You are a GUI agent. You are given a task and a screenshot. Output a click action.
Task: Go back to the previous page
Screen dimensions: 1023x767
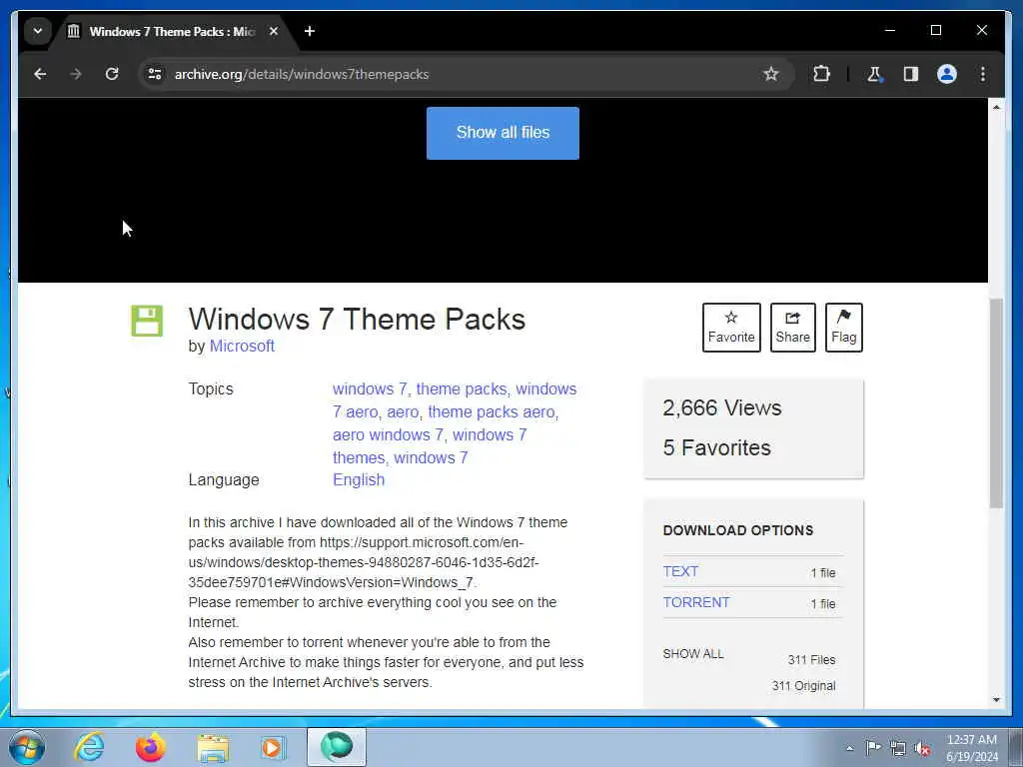[40, 74]
